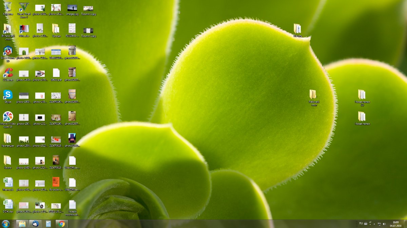Screen dimensions: 407x228
Task: Click the Calculator taskbar icon
Action: click(48, 224)
